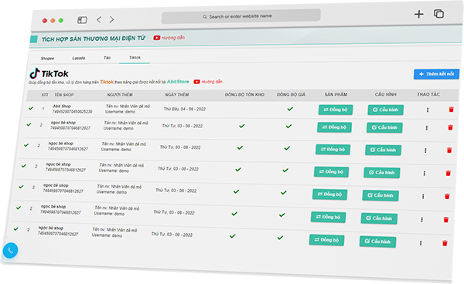
Task: Click the TÊN SHOP column header
Action: click(x=64, y=95)
